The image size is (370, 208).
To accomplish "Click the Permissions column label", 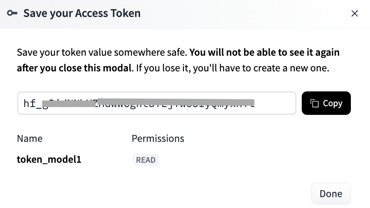I will tap(158, 138).
